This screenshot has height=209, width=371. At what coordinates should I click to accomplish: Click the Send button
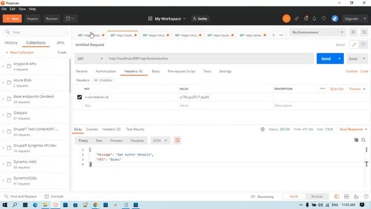pyautogui.click(x=326, y=59)
